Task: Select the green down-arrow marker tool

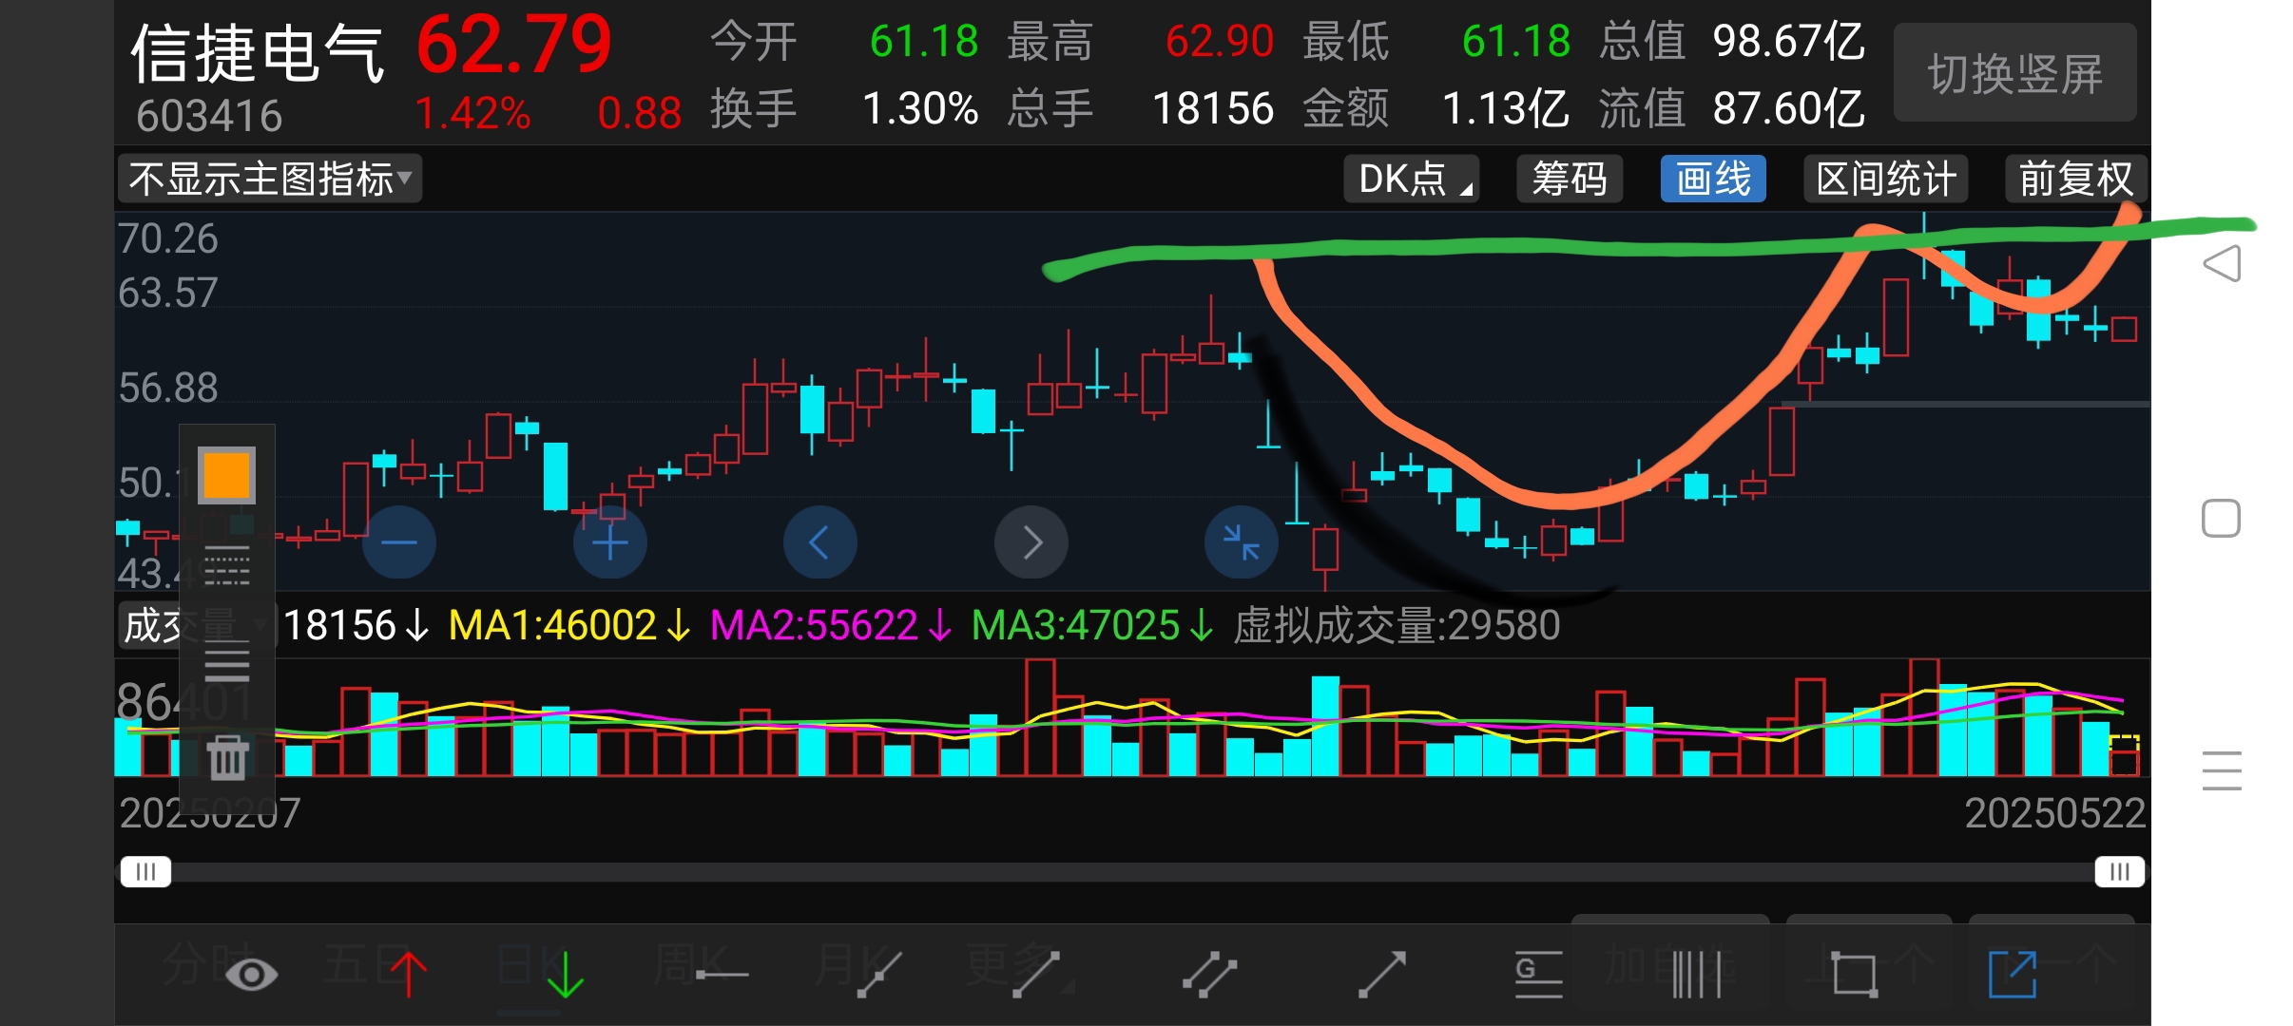Action: [x=565, y=974]
